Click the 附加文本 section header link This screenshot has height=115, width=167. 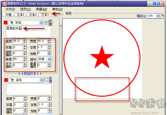[30, 74]
